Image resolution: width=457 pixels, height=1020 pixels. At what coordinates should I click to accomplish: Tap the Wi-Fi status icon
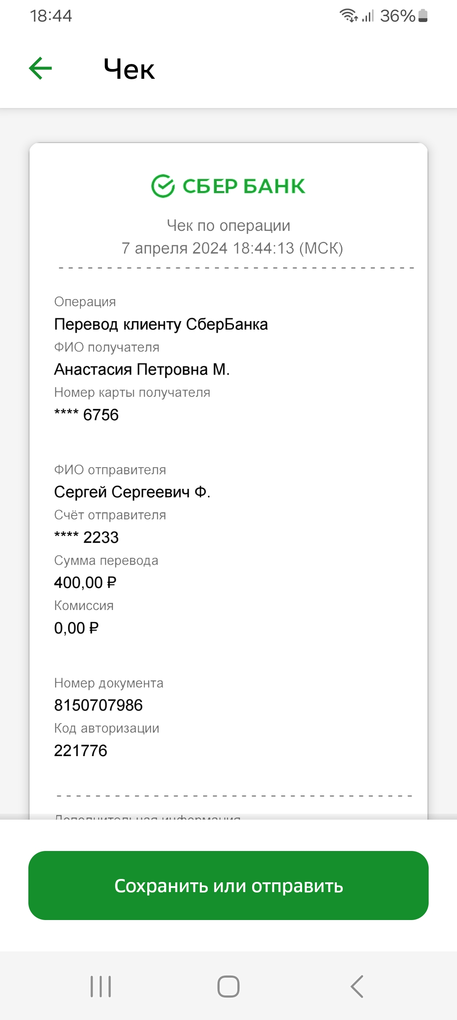[348, 16]
